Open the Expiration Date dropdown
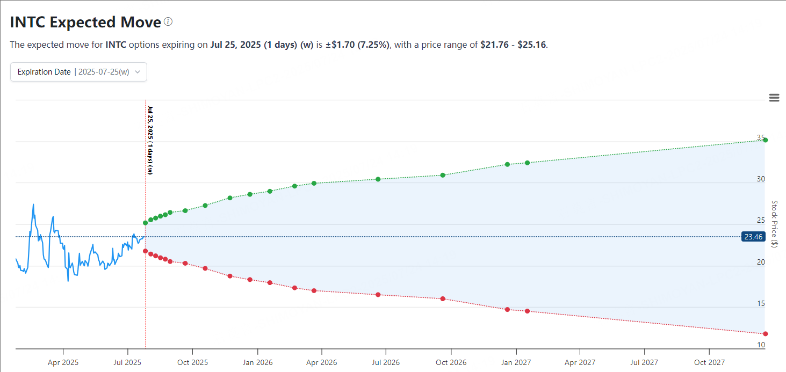Image resolution: width=786 pixels, height=372 pixels. (x=78, y=72)
